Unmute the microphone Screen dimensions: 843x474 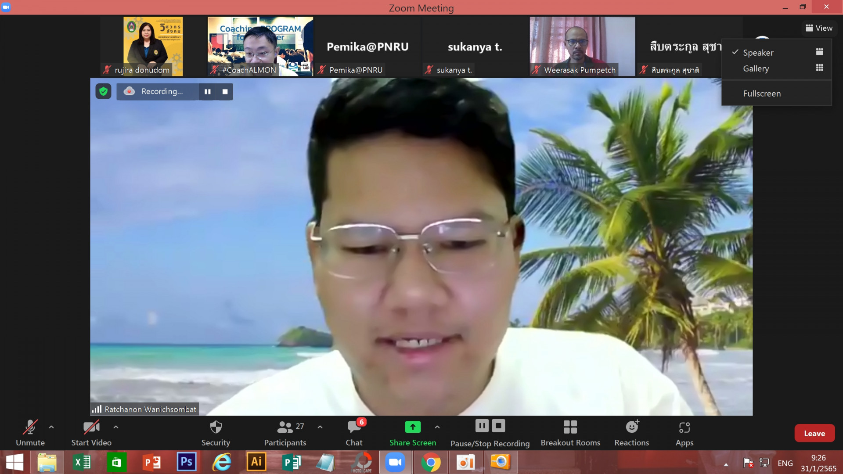pyautogui.click(x=30, y=433)
